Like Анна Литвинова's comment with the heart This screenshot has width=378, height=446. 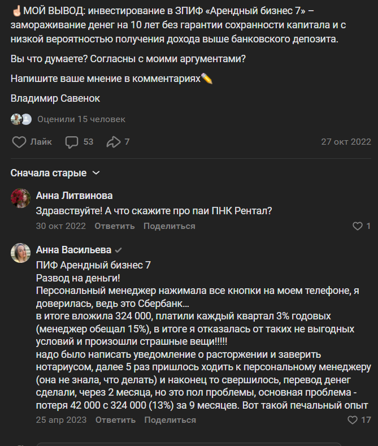pyautogui.click(x=357, y=226)
